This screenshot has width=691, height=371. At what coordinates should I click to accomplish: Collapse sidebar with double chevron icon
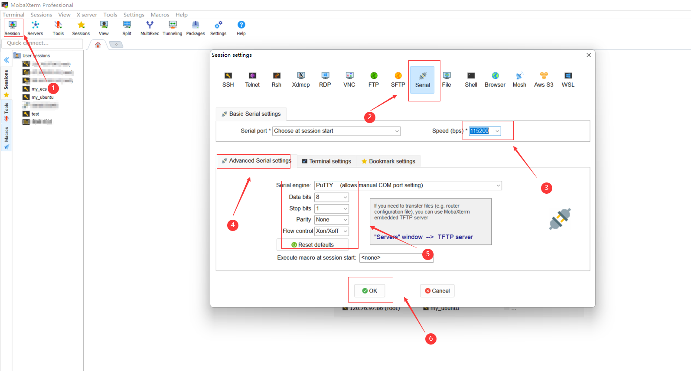[7, 60]
